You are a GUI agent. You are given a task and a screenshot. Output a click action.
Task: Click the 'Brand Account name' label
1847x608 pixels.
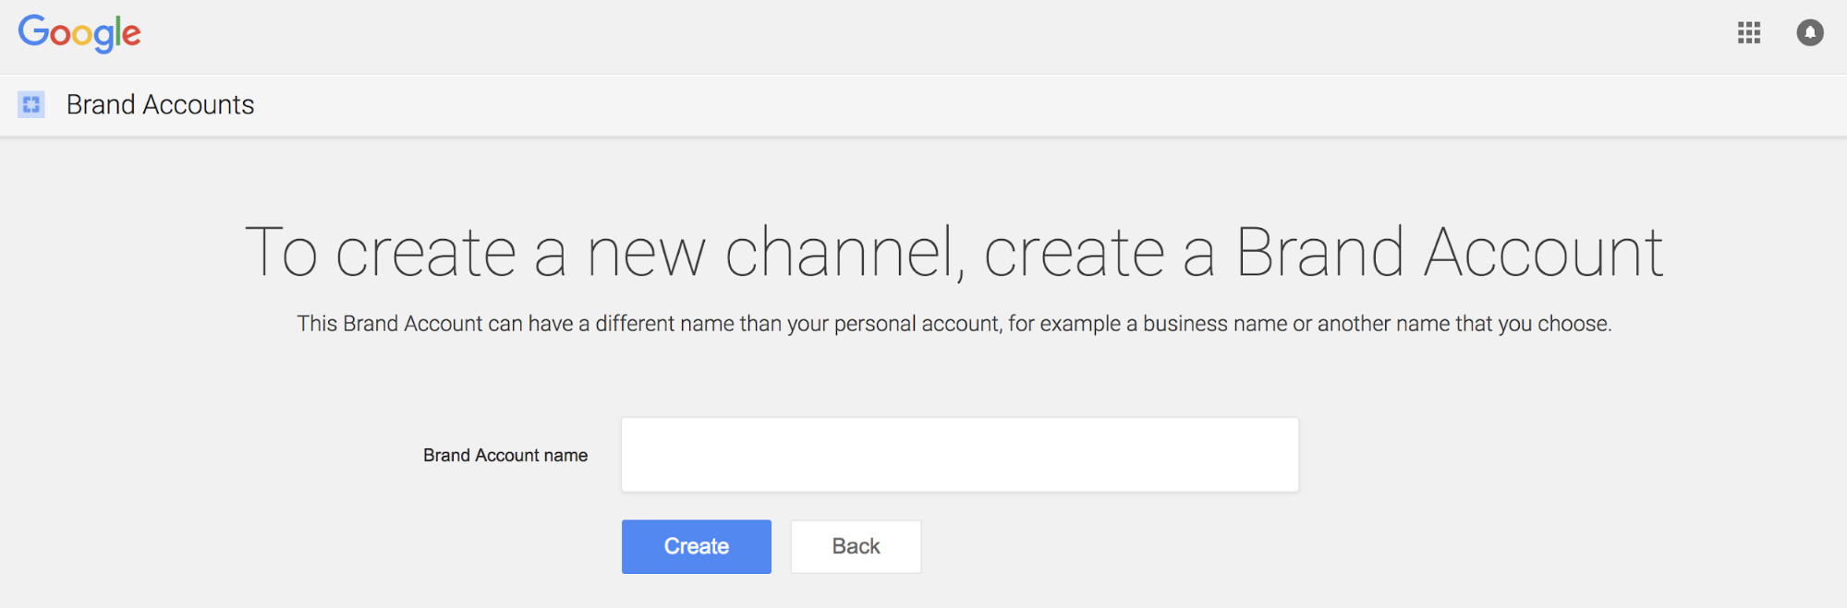(x=505, y=456)
